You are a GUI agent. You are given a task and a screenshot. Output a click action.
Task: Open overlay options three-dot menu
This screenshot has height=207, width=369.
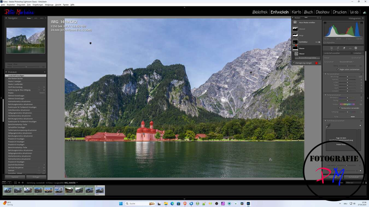click(x=320, y=63)
